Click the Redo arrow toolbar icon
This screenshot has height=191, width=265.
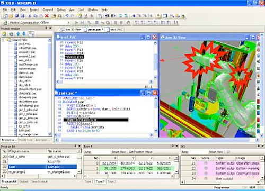coord(73,16)
